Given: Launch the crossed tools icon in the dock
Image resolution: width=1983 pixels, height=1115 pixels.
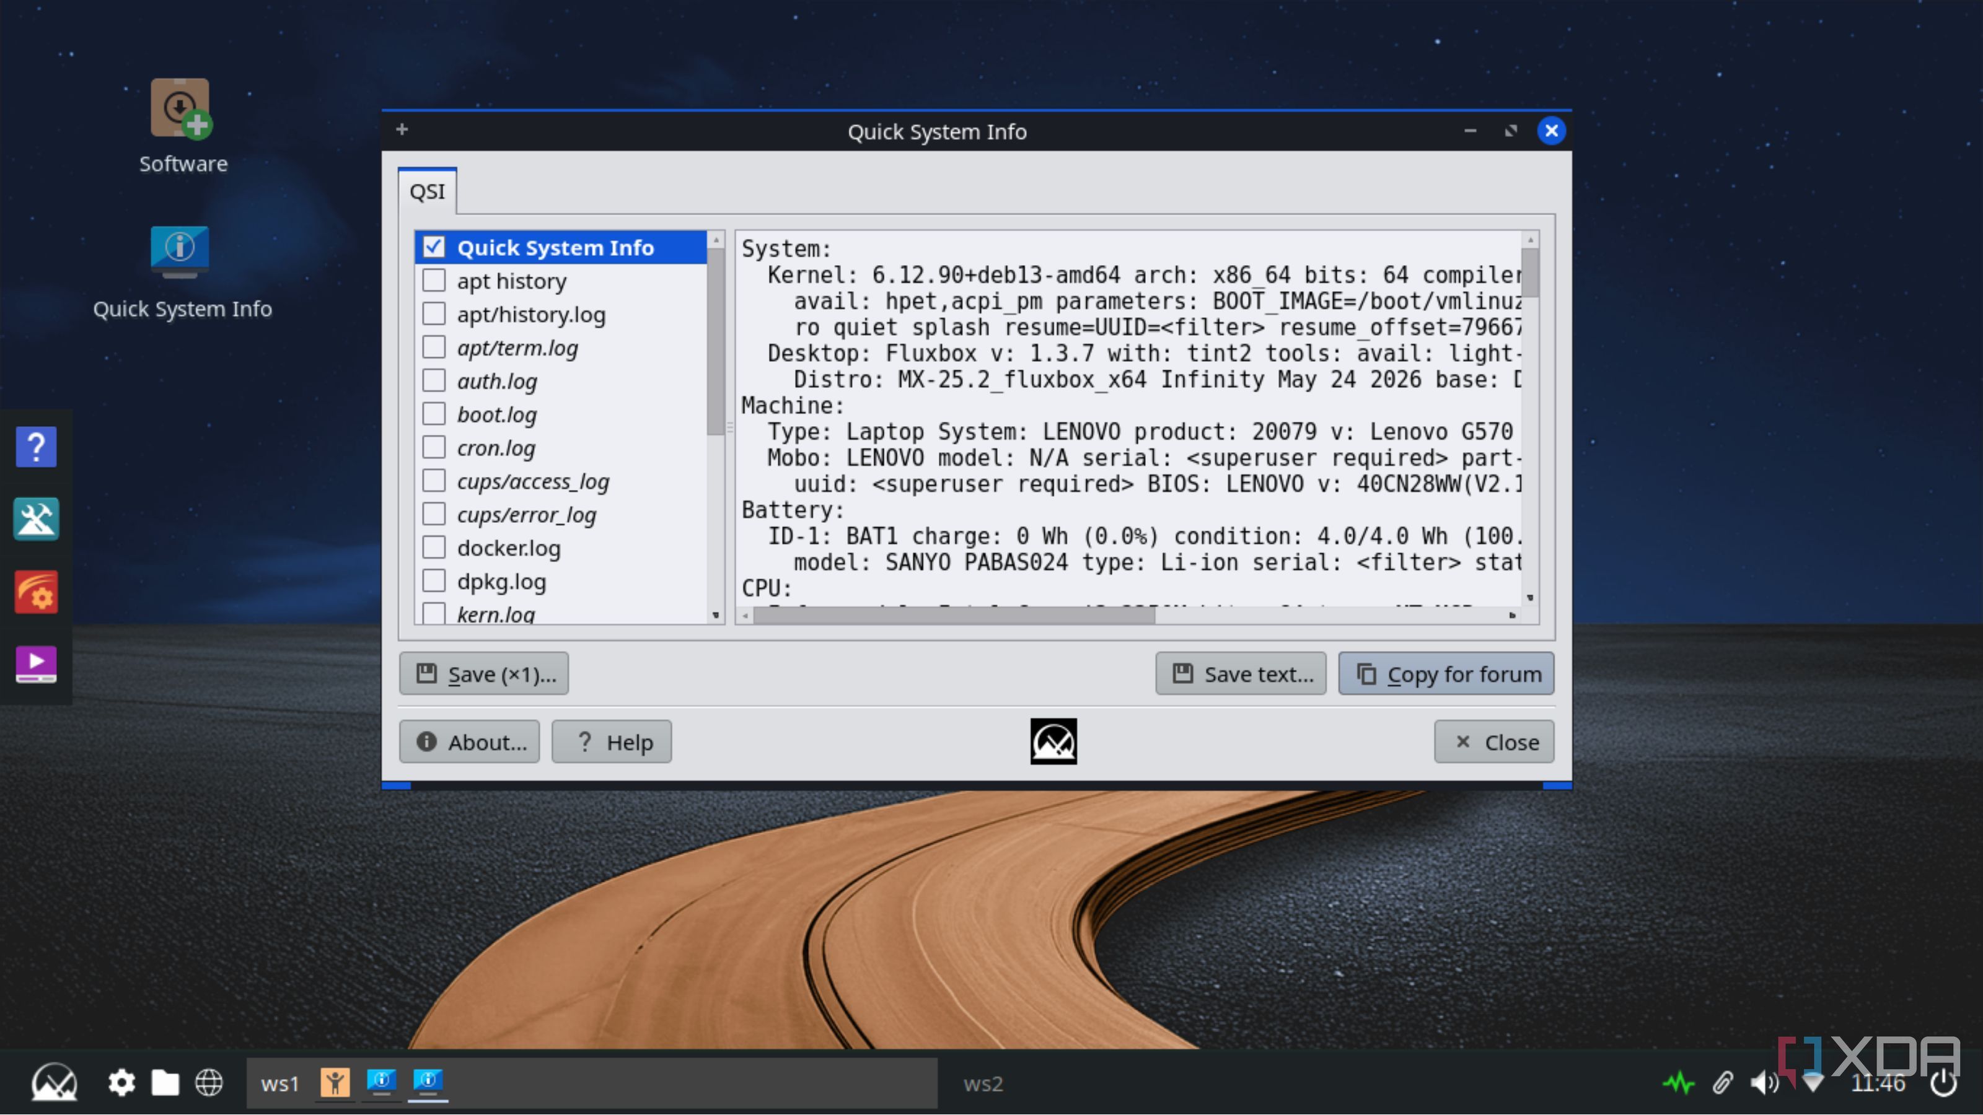Looking at the screenshot, I should point(36,518).
